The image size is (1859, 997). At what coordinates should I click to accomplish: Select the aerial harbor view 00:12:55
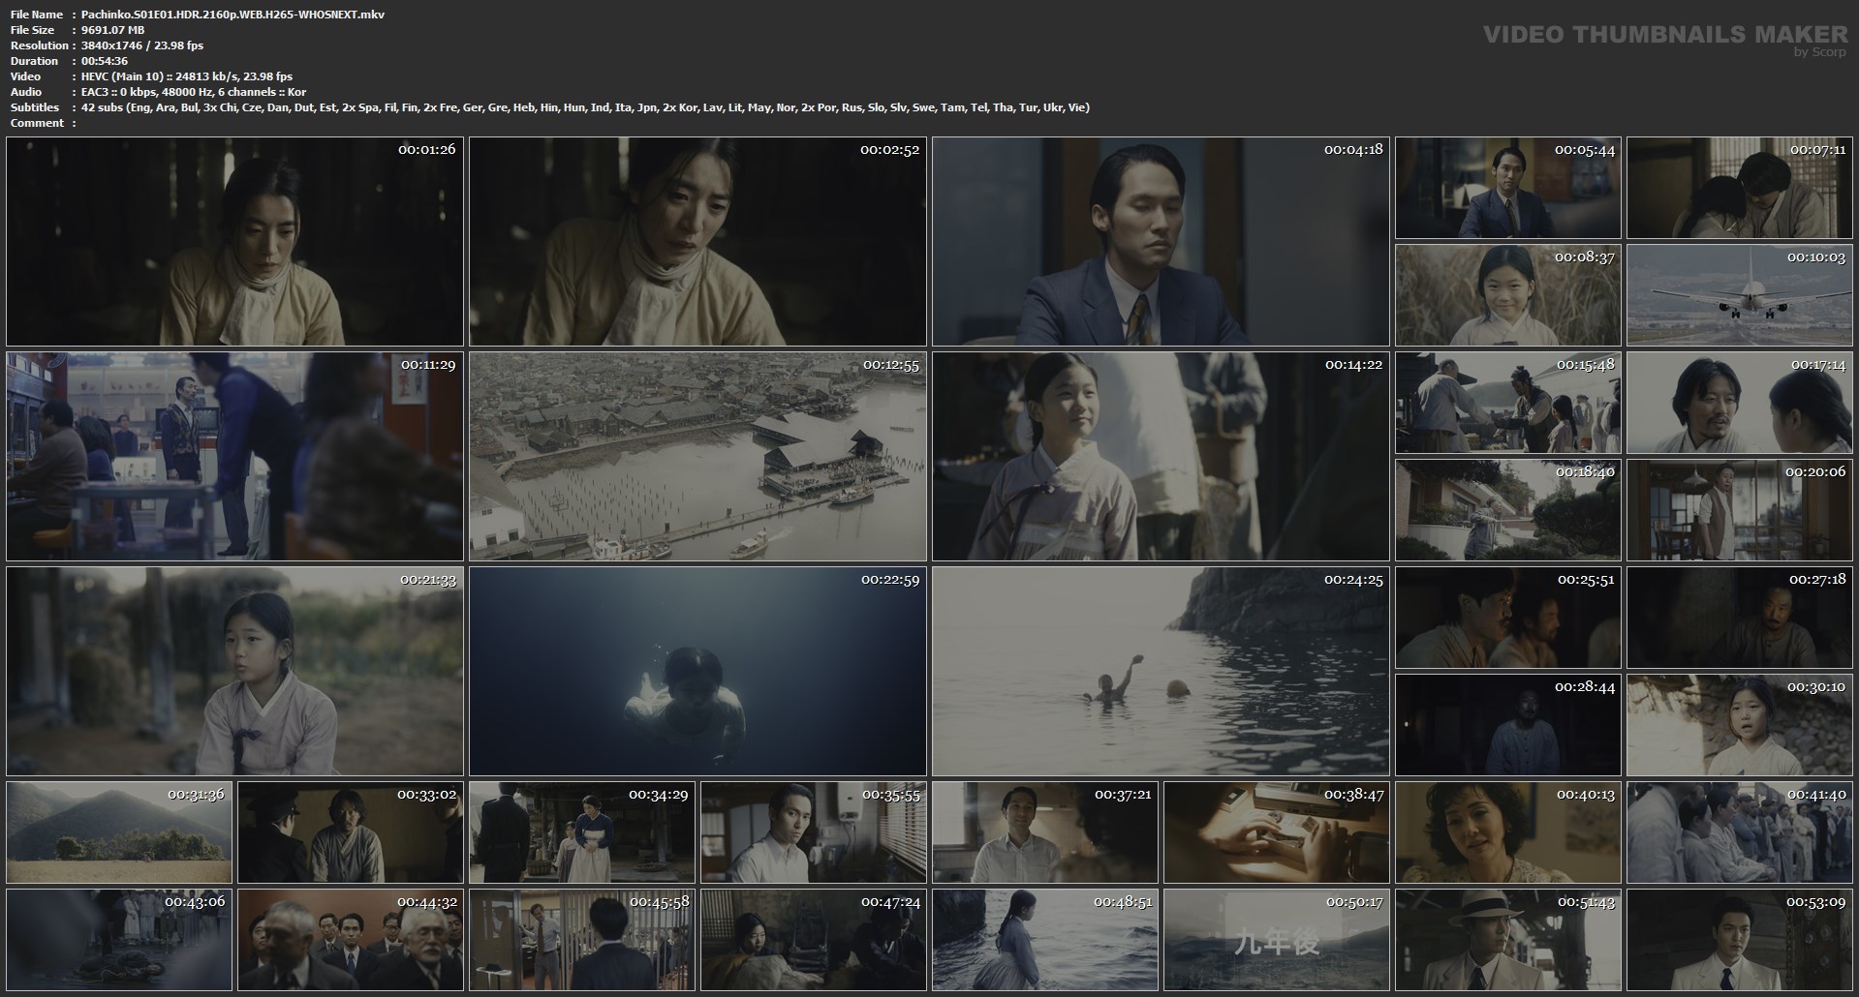(697, 457)
